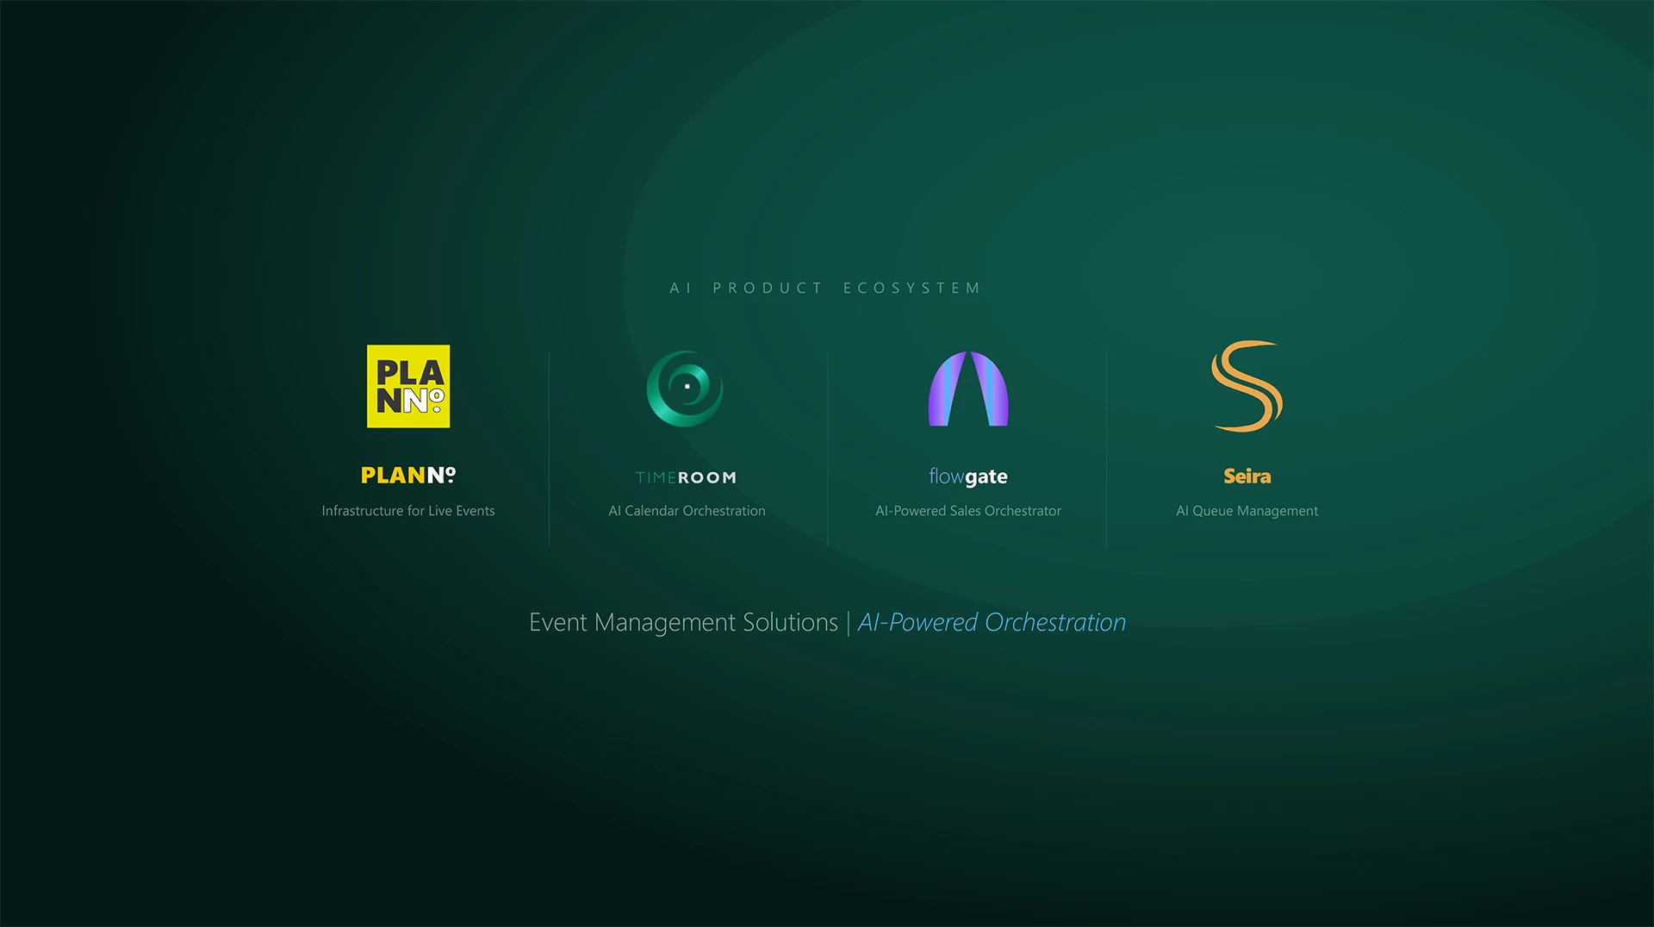The image size is (1654, 927).
Task: Click the yellow PLANNo square logo
Action: coord(408,386)
